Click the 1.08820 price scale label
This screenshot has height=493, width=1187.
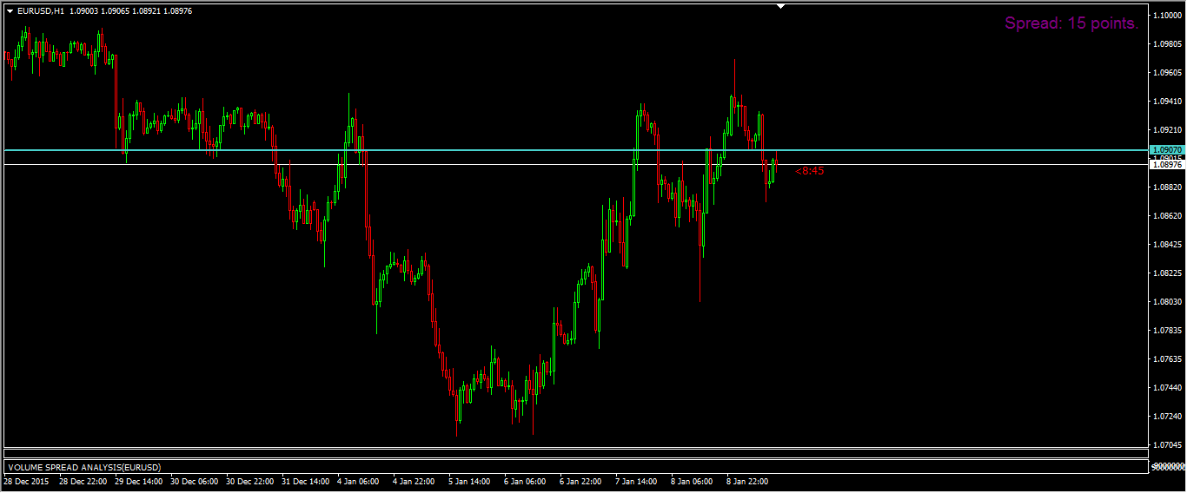1169,187
